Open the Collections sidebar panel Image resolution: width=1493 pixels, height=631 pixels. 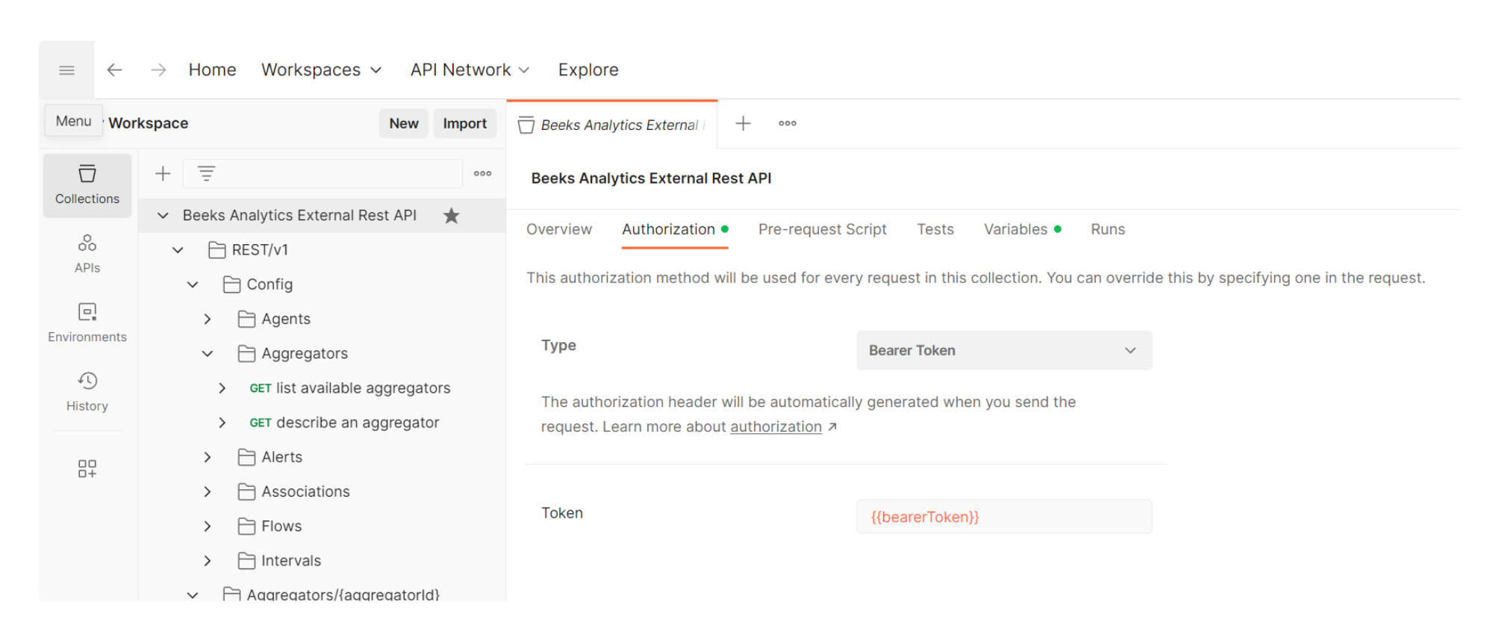click(87, 185)
